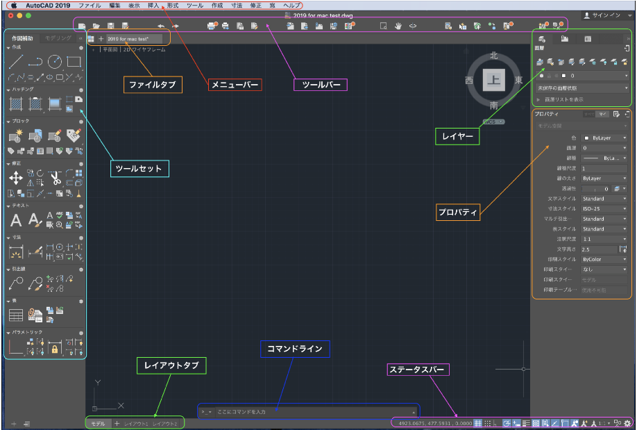Open the ヘルプ menu
637x430 pixels.
click(x=291, y=6)
